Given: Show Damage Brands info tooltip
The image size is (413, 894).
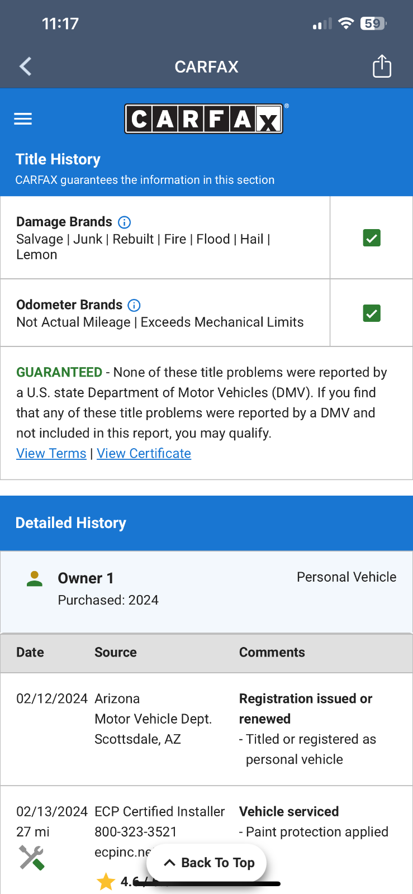Looking at the screenshot, I should [x=125, y=222].
